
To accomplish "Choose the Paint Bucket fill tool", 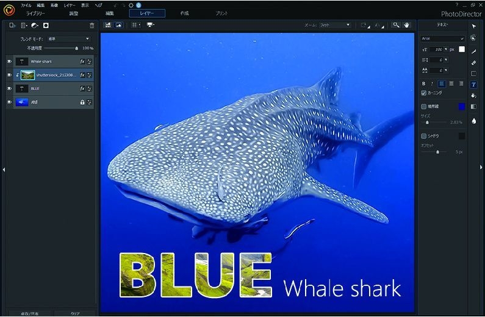I will tap(474, 96).
